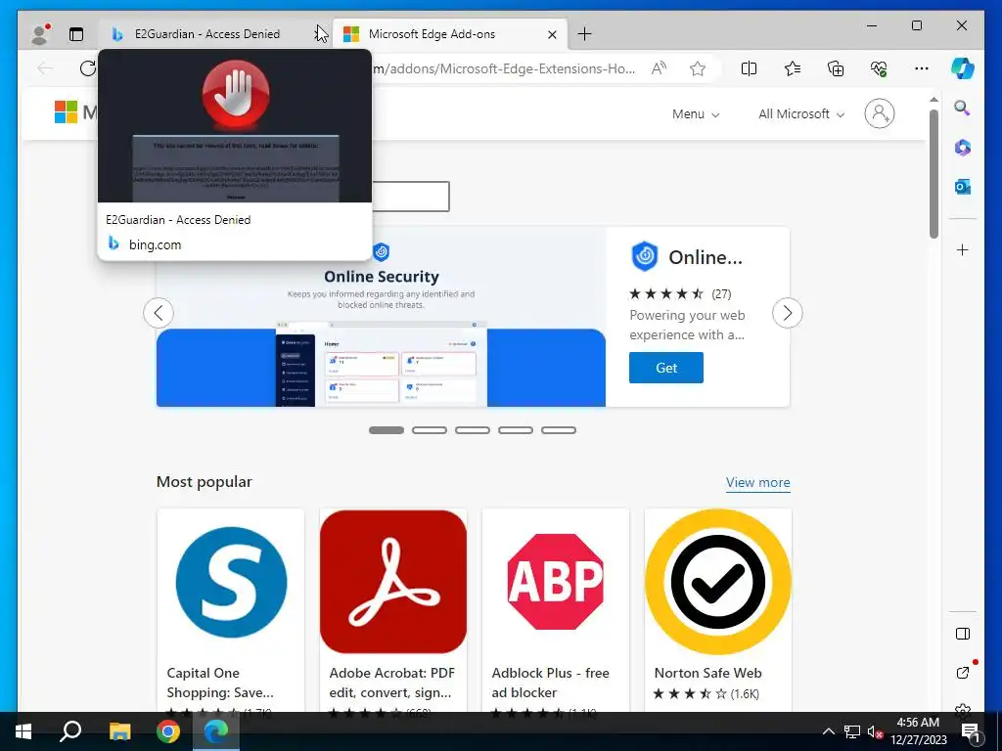Open Collections icon in toolbar
The width and height of the screenshot is (1002, 751).
(836, 68)
